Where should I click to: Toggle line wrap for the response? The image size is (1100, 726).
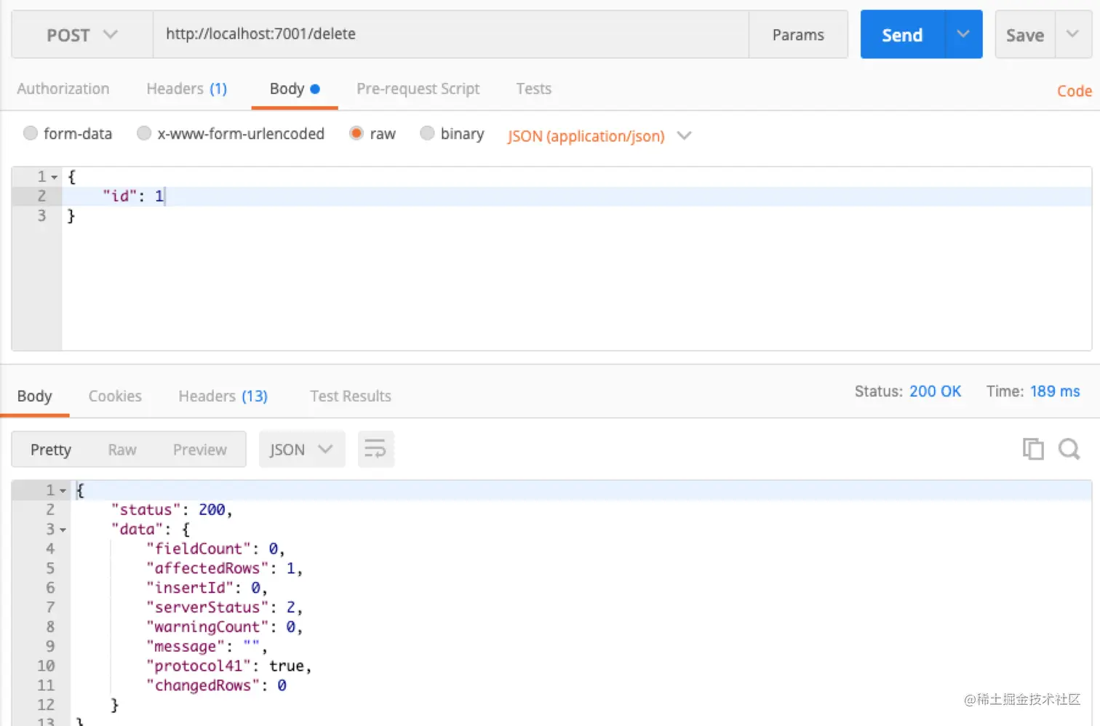tap(375, 449)
